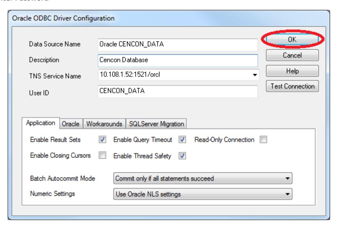Toggle Enable Thread Safety checkbox
The width and height of the screenshot is (338, 226).
[x=182, y=156]
